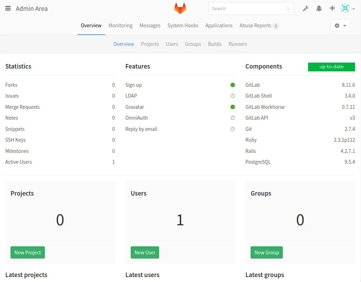This screenshot has height=282, width=361.
Task: Click the Reply by email label
Action: coord(141,129)
